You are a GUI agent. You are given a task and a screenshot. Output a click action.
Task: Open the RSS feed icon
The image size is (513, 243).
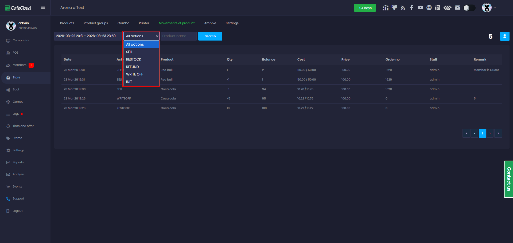tap(403, 8)
